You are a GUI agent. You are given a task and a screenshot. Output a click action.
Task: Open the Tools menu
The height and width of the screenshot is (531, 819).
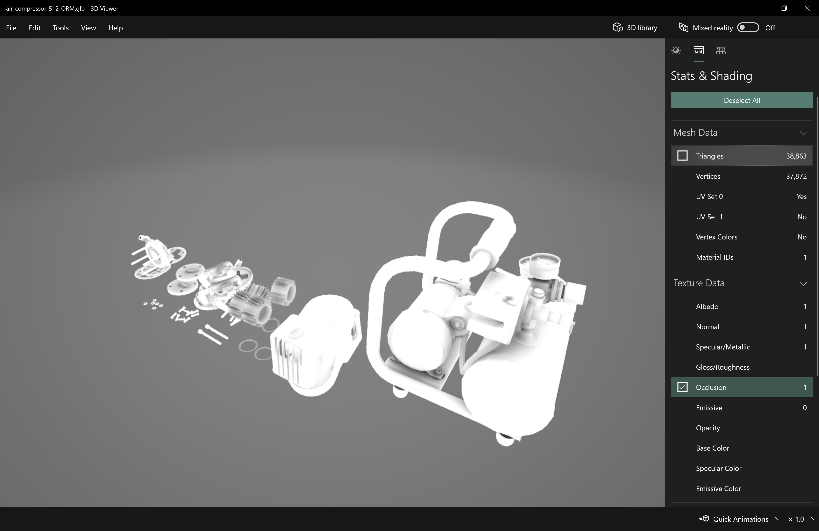coord(60,28)
